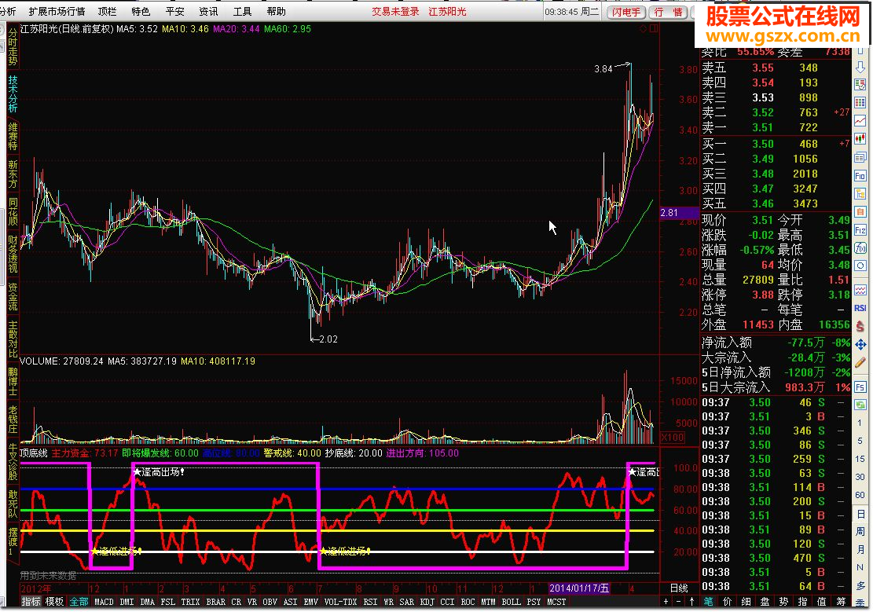The image size is (873, 612).
Task: Switch to 30-minute period
Action: click(860, 477)
